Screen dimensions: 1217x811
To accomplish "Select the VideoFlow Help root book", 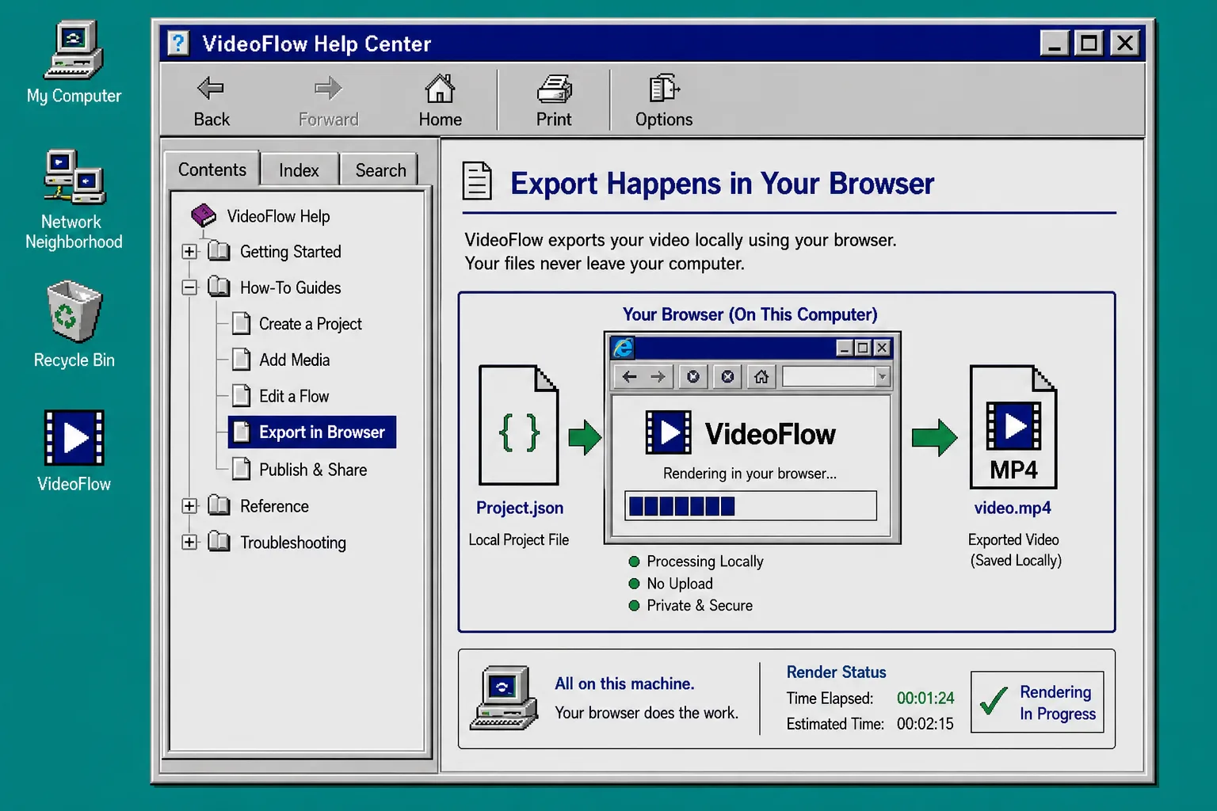I will click(204, 215).
